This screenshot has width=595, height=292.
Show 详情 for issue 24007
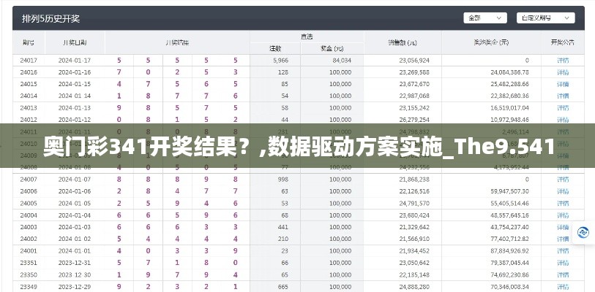562,180
